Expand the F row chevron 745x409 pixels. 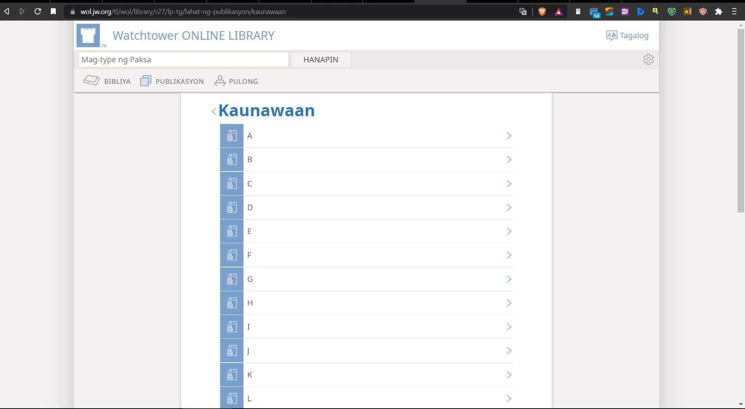tap(509, 255)
